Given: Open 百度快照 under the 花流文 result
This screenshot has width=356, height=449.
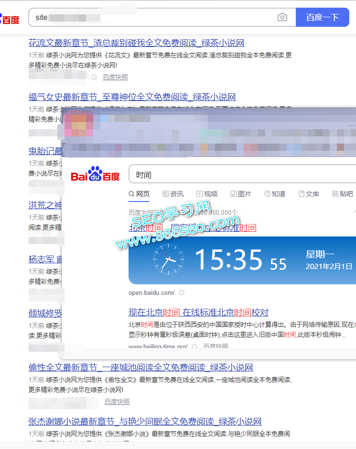Looking at the screenshot, I should [115, 78].
